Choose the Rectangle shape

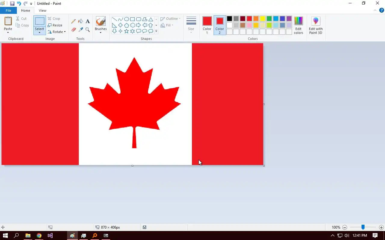pyautogui.click(x=133, y=19)
